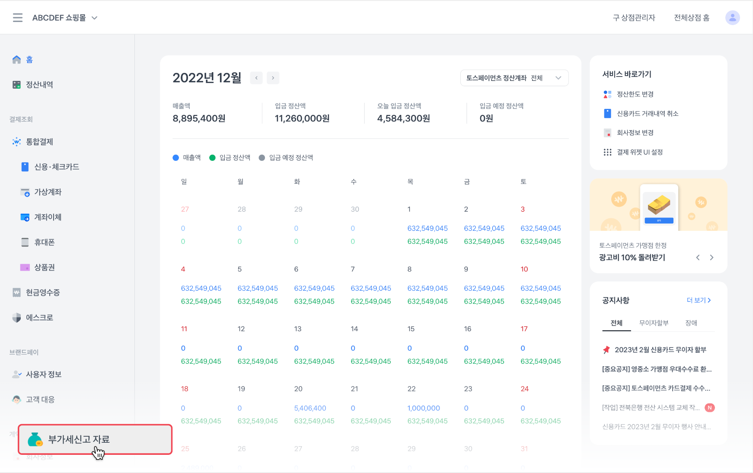Open the 구 상점관리자 link

coord(634,18)
